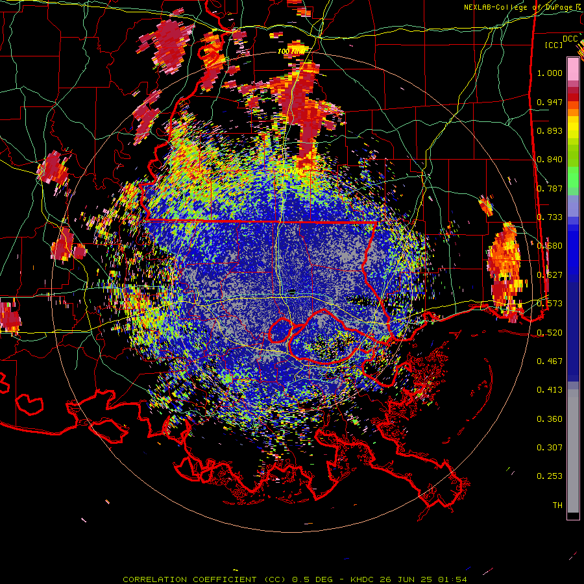The width and height of the screenshot is (584, 584).
Task: Pick the black TH segment at color bar bottom
Action: 573,516
